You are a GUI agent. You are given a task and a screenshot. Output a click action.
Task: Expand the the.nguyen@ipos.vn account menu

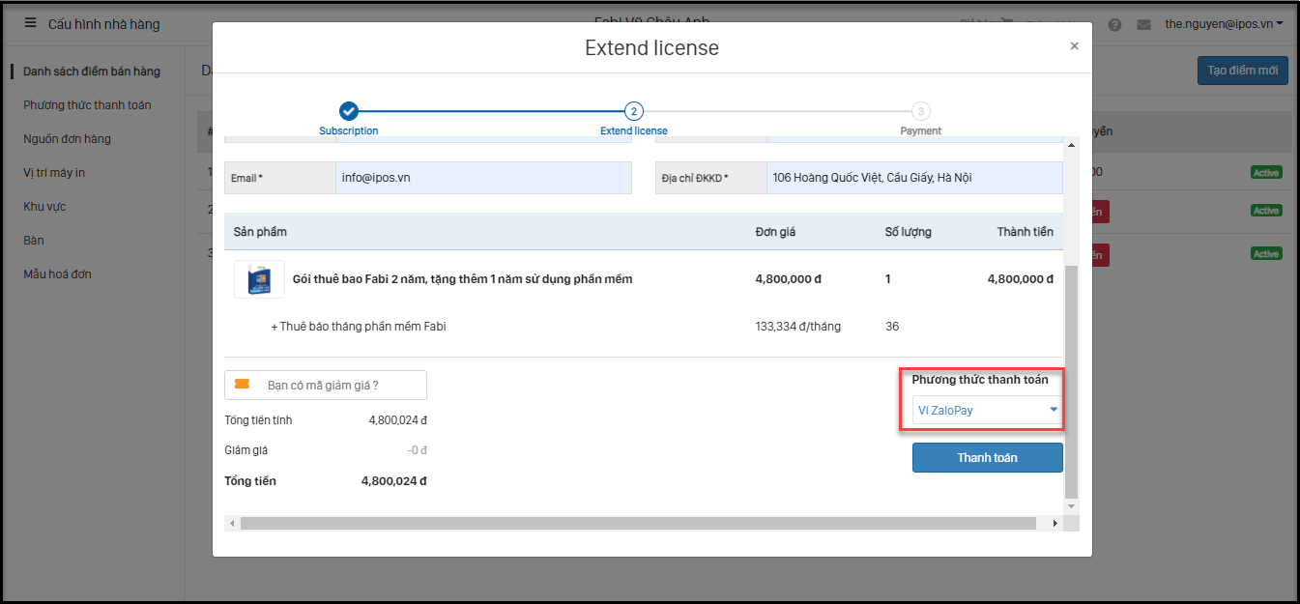tap(1224, 23)
